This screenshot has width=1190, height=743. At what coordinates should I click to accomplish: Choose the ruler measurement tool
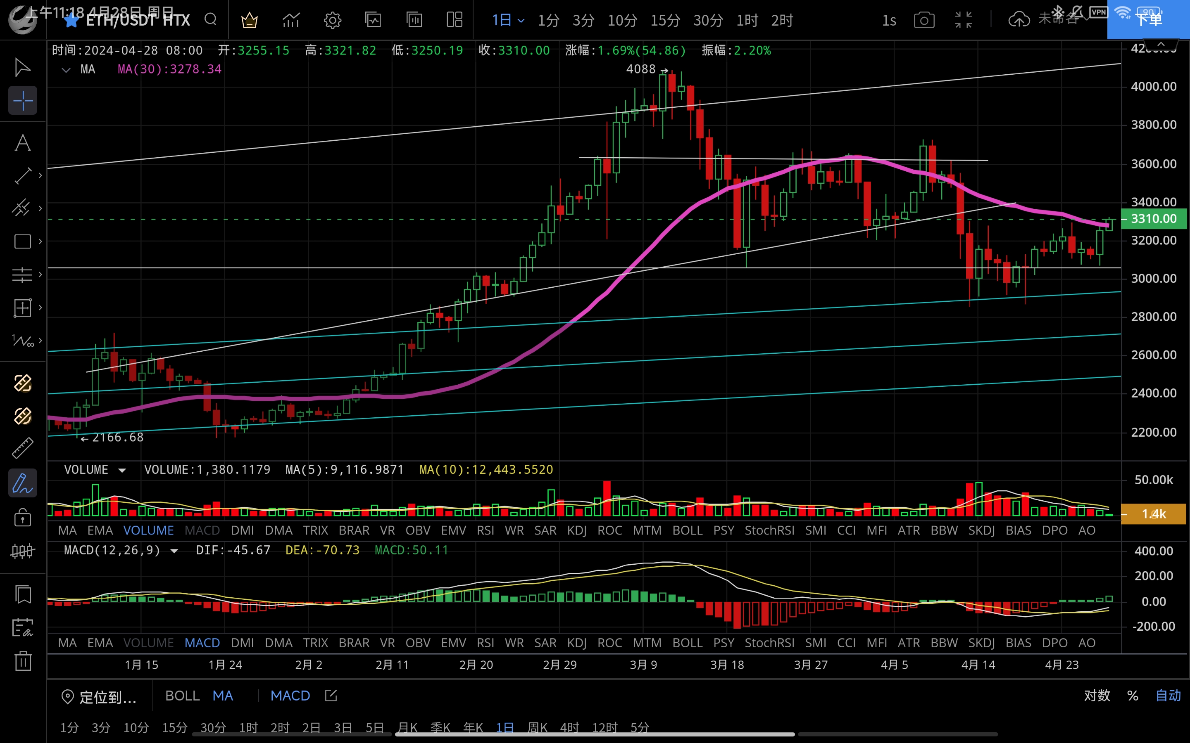pos(23,448)
